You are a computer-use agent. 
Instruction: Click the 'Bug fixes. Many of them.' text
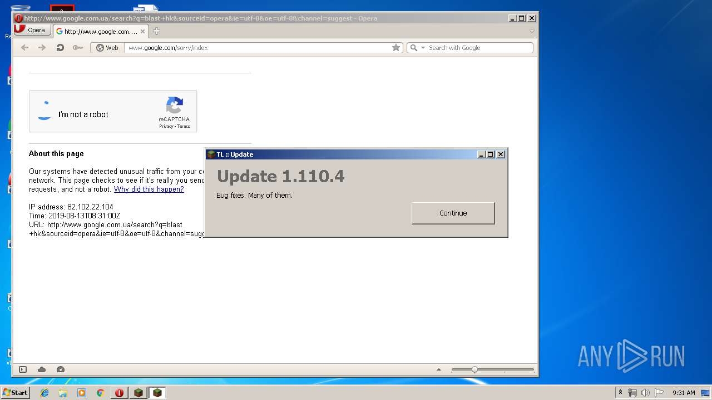tap(254, 196)
